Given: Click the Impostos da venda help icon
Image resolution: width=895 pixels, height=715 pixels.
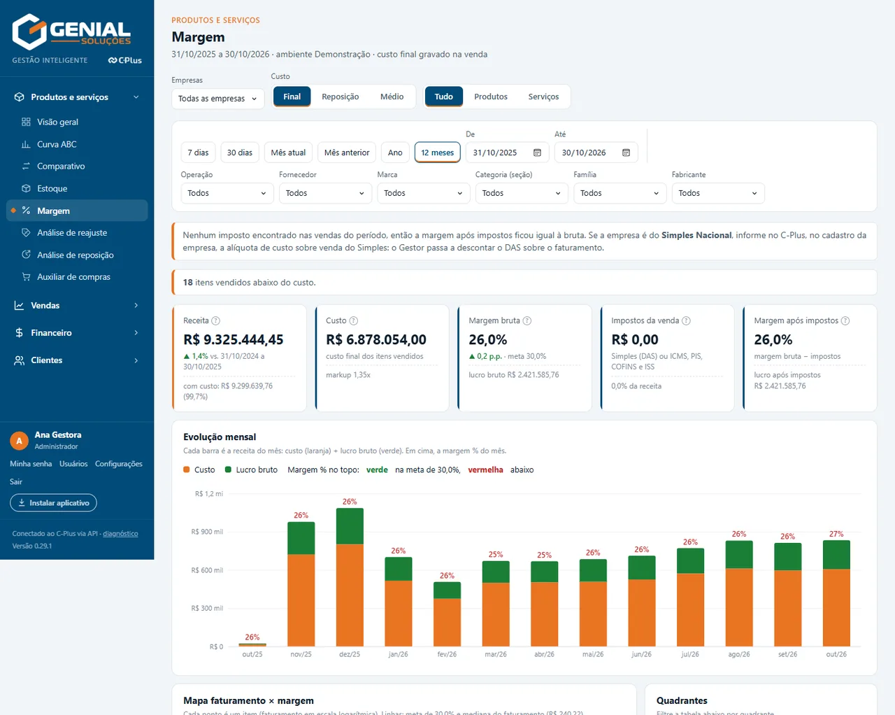Looking at the screenshot, I should (x=686, y=320).
